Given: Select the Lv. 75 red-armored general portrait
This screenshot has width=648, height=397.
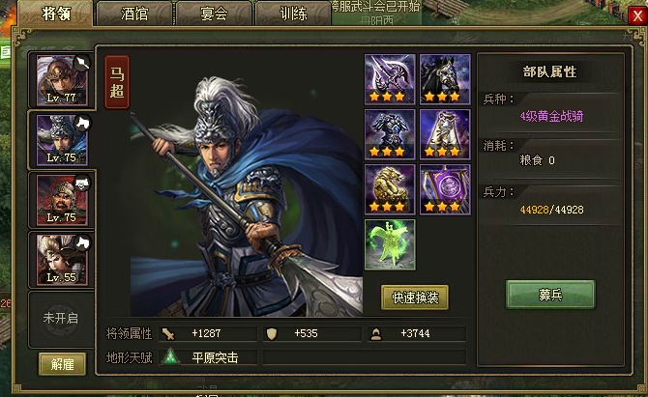Looking at the screenshot, I should tap(62, 200).
